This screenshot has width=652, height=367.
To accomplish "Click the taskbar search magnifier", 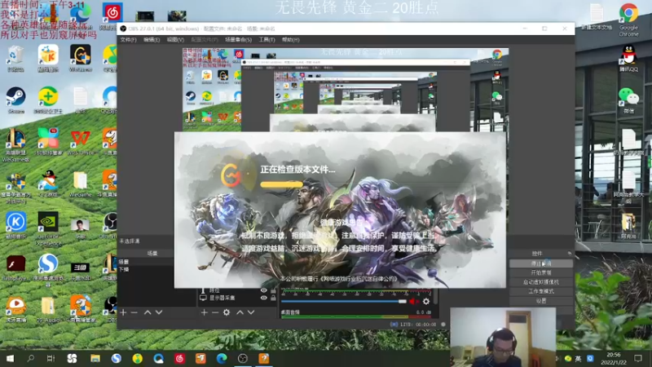I will pyautogui.click(x=30, y=358).
